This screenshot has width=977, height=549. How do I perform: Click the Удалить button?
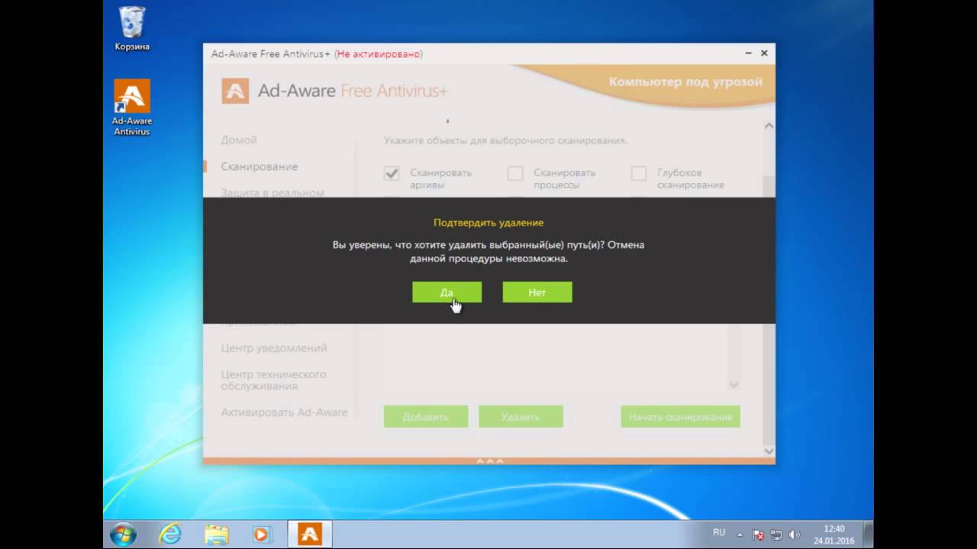click(521, 416)
